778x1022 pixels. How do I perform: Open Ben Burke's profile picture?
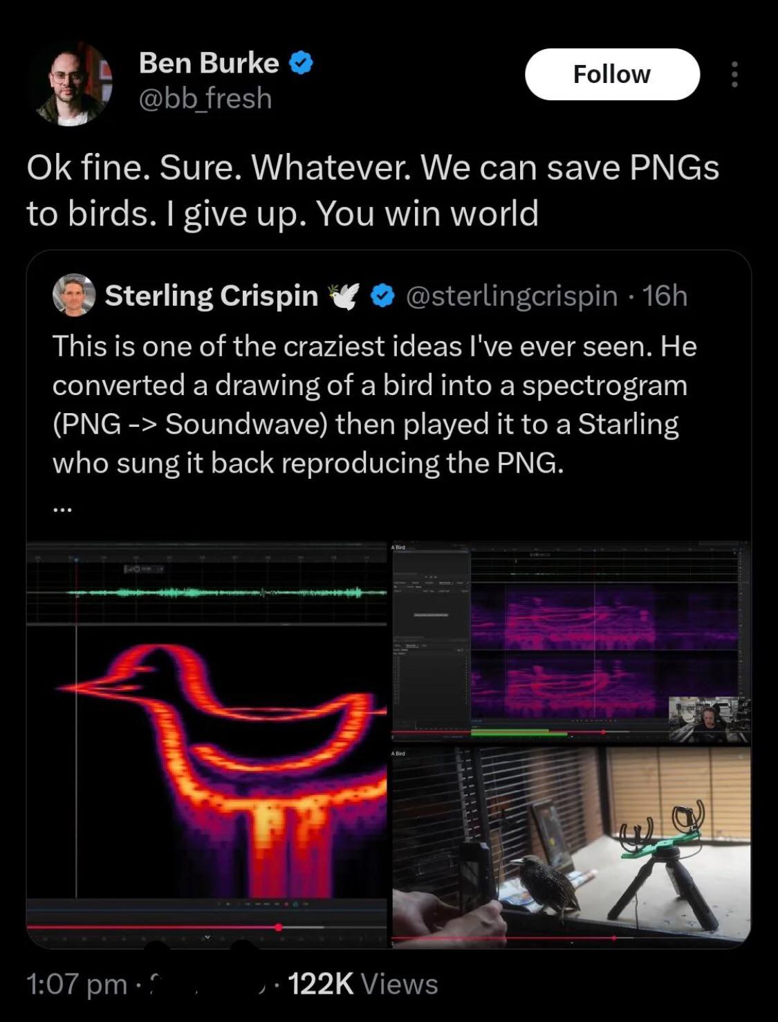pos(71,84)
